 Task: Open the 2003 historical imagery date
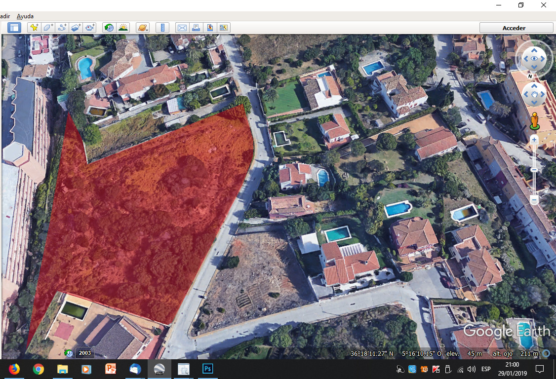85,353
